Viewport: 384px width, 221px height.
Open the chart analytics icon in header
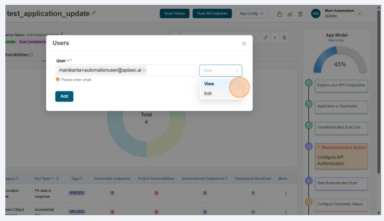291,14
